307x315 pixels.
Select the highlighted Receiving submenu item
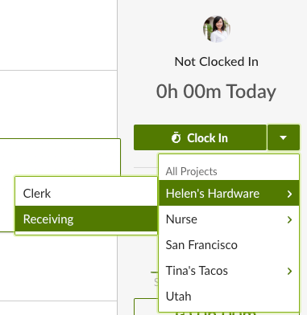pyautogui.click(x=86, y=219)
